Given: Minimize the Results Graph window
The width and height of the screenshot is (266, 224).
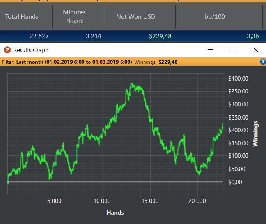Looking at the screenshot, I should tap(210, 50).
